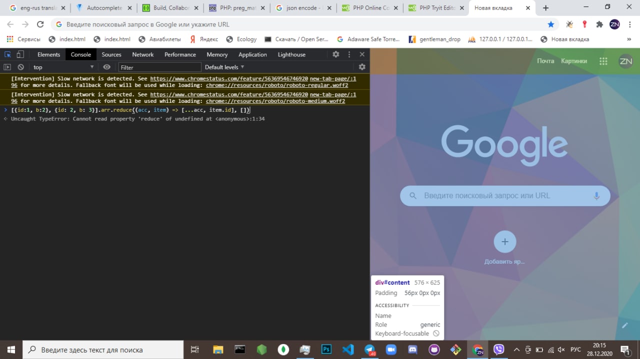Switch to the 'eng-rus transla' tab
Viewport: 640px width, 359px height.
point(38,8)
